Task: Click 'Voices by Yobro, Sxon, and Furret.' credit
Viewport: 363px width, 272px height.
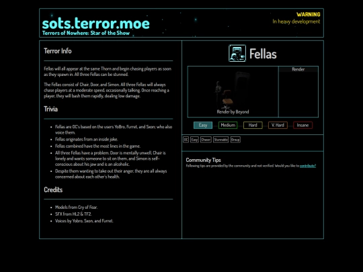Action: click(x=84, y=221)
